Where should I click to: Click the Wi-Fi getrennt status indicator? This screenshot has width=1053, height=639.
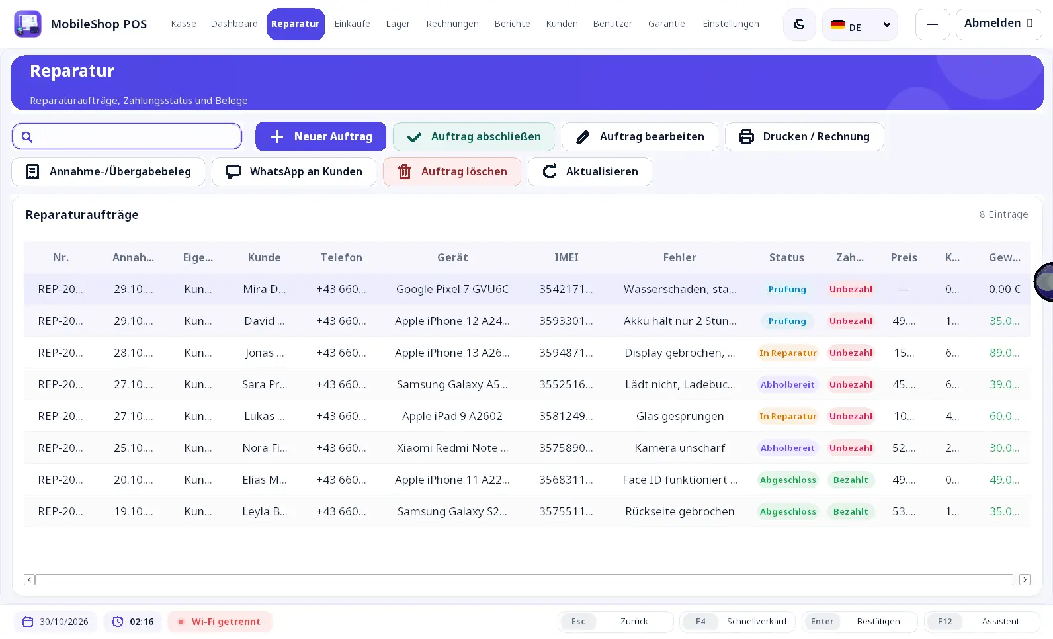220,622
